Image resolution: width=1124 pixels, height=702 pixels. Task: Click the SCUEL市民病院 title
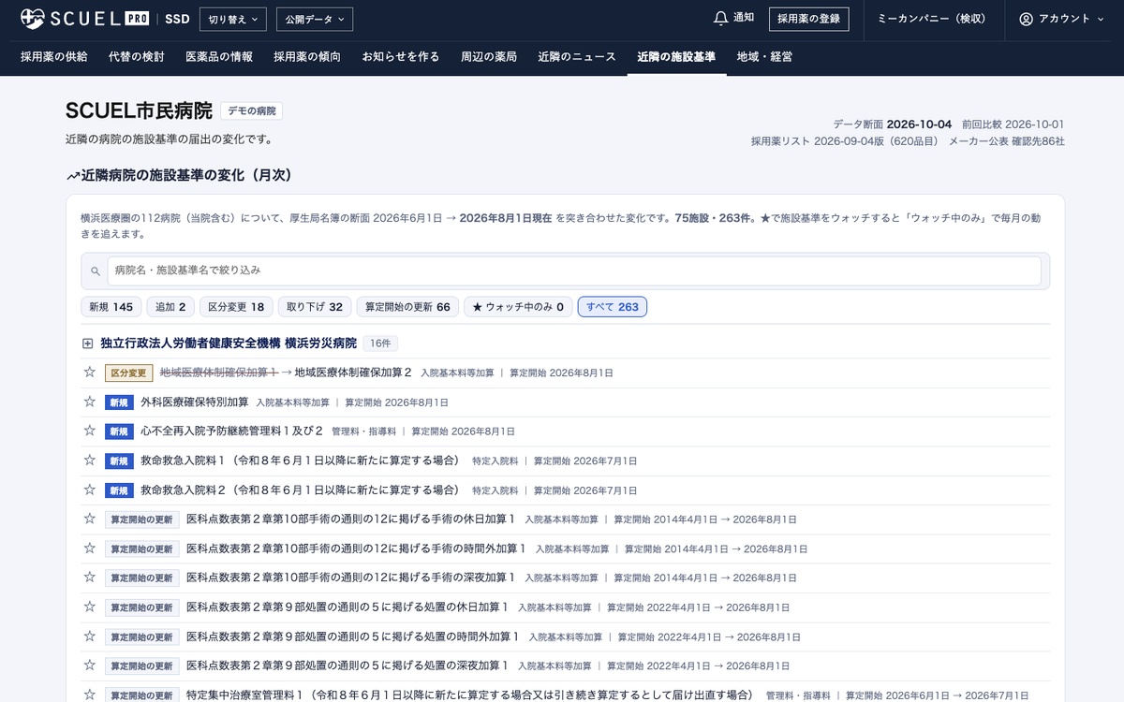(139, 110)
